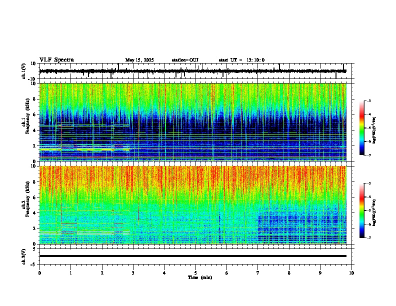Click time-axis tick label "6"
396x306 pixels.
(x=227, y=273)
